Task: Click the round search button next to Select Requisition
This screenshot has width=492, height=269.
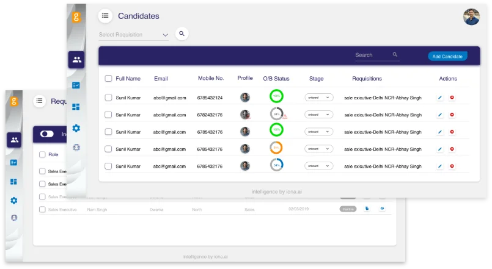Action: 182,34
